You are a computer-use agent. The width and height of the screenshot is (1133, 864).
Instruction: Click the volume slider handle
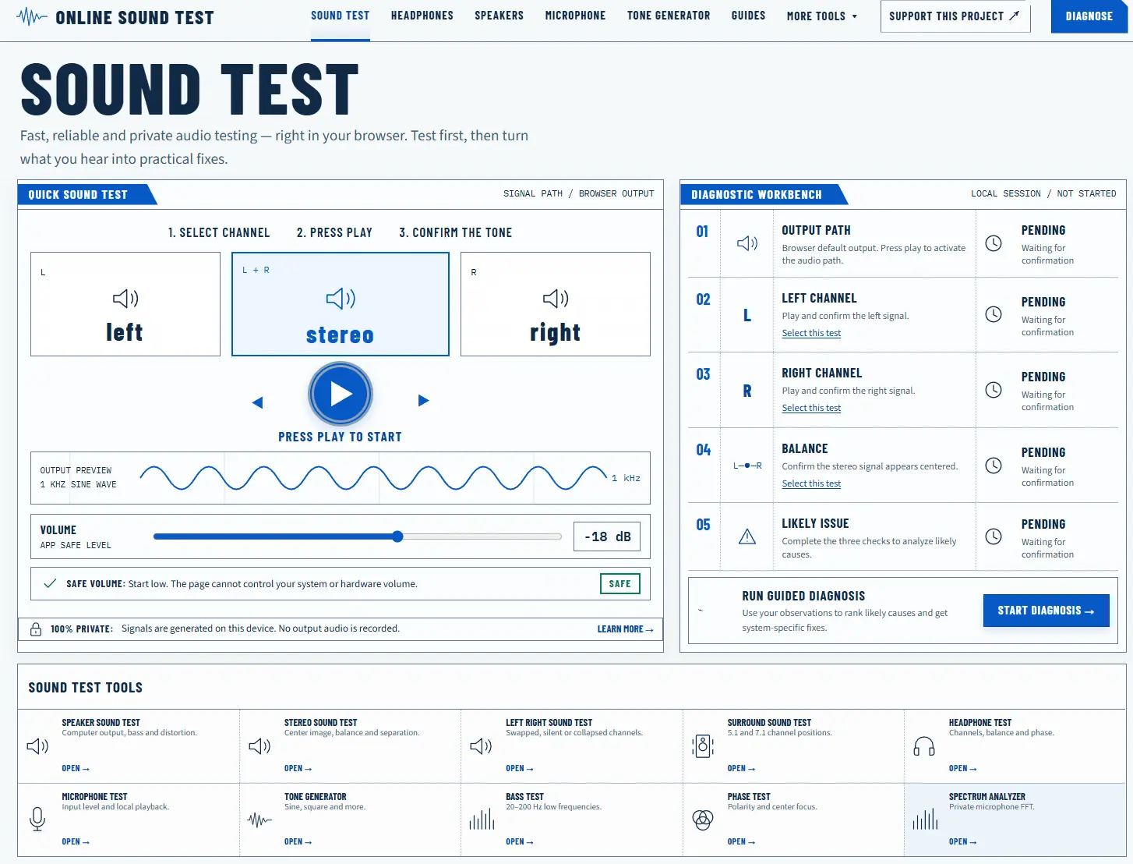pyautogui.click(x=397, y=536)
